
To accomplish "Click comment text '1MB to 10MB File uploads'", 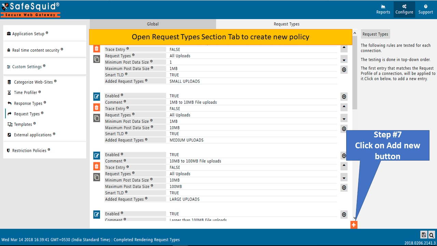I will pos(193,102).
